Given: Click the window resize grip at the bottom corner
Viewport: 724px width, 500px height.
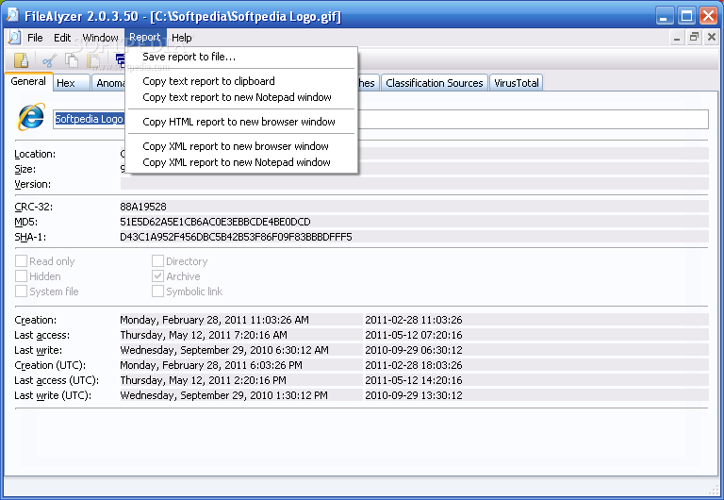Looking at the screenshot, I should 714,489.
